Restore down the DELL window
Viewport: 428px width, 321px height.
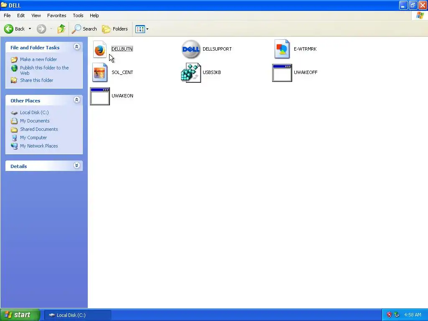click(x=413, y=5)
